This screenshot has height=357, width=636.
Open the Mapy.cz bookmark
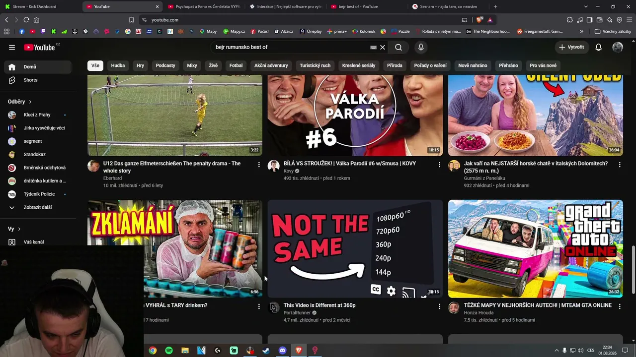pos(235,31)
